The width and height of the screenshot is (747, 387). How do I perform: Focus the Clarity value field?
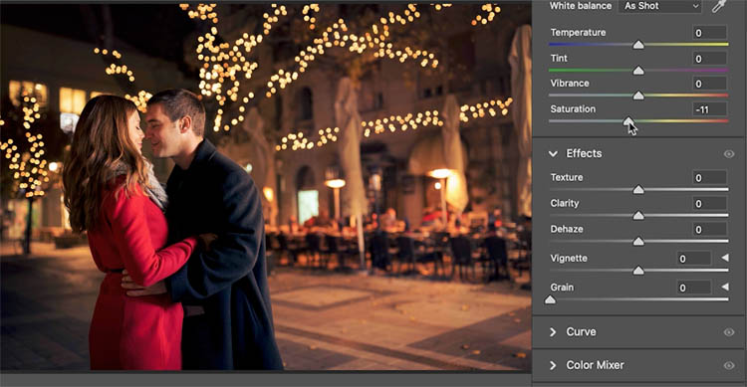point(709,203)
